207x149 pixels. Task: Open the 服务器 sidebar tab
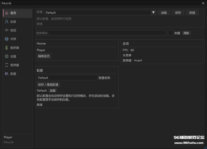(x=18, y=48)
